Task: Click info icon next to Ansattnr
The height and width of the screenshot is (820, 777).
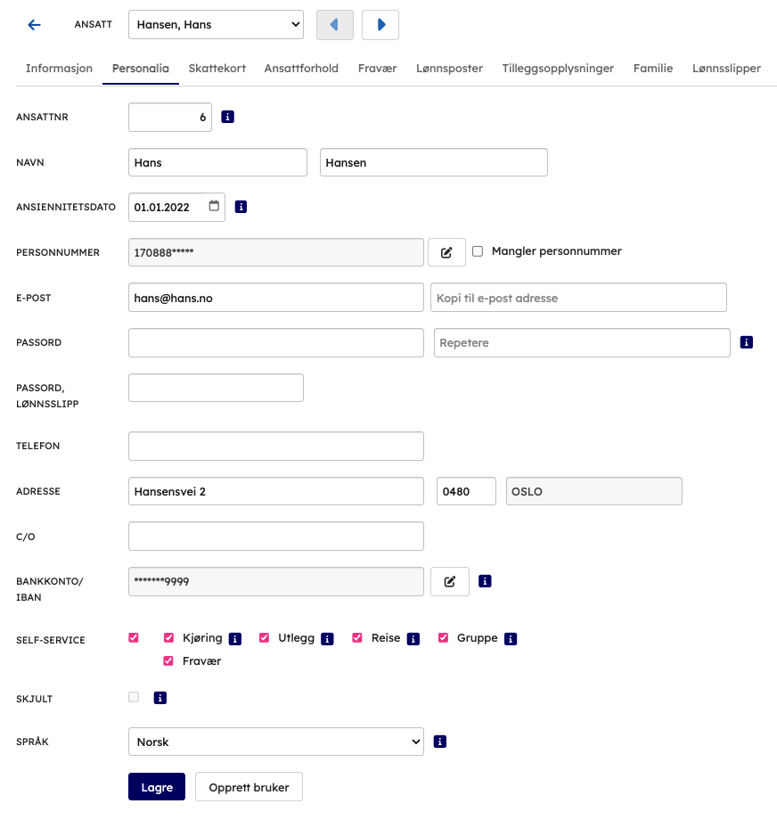Action: click(227, 117)
